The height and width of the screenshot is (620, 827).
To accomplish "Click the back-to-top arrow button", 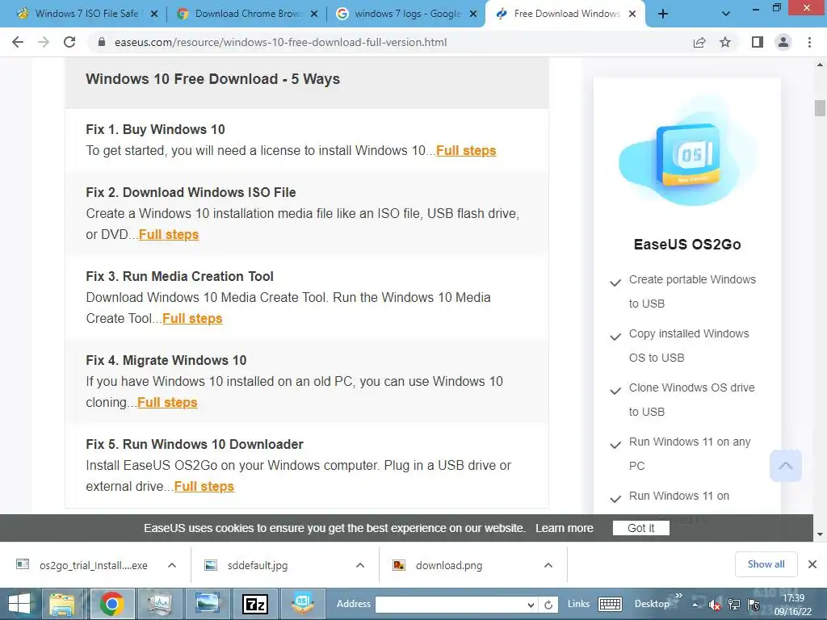I will click(785, 466).
